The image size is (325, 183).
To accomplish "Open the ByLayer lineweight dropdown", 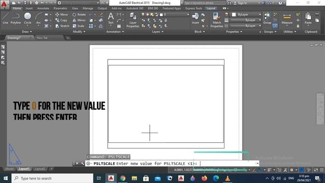I will tap(246, 20).
